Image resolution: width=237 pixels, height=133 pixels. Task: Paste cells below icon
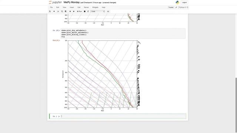(66, 11)
